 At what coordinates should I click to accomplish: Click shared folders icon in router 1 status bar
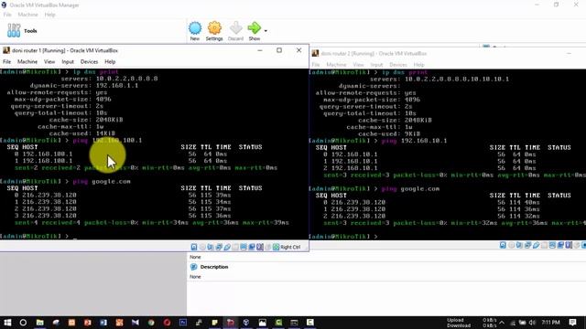pyautogui.click(x=235, y=247)
